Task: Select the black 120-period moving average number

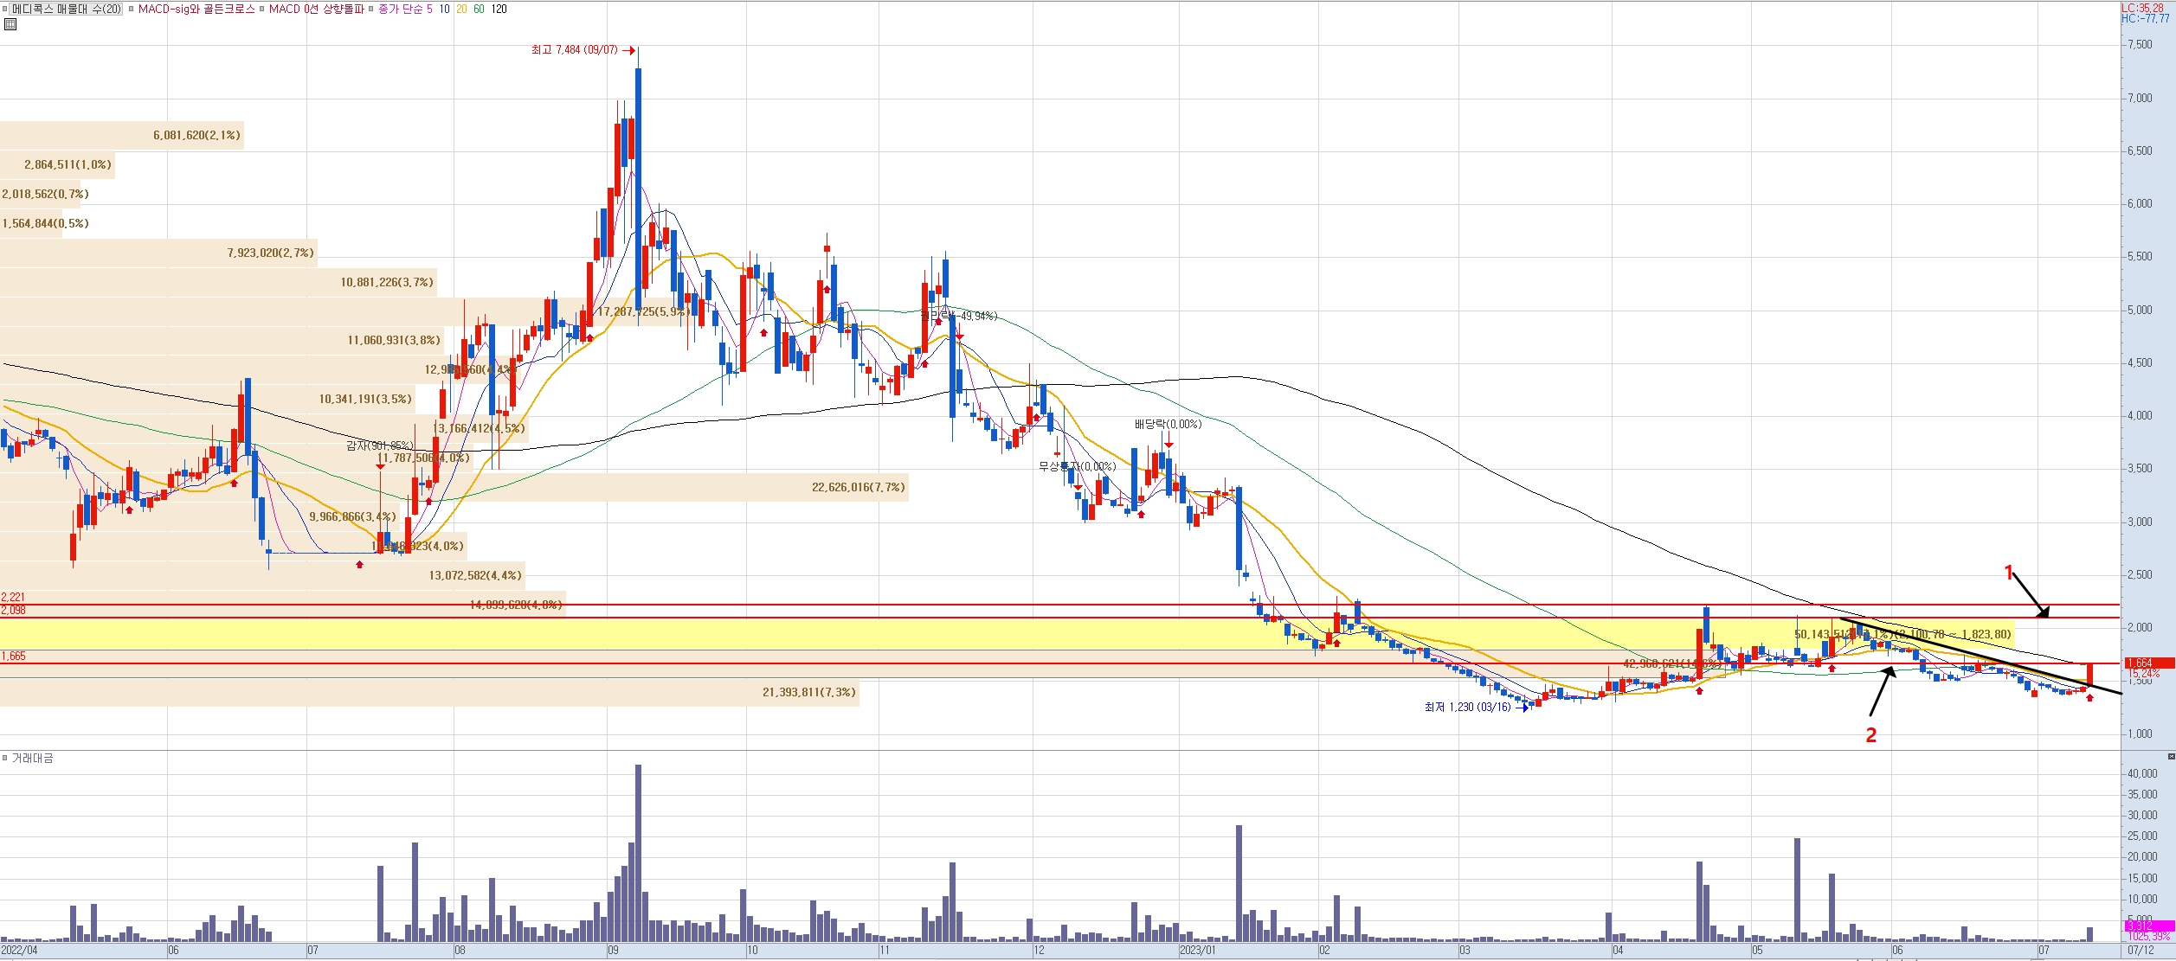Action: [x=499, y=10]
